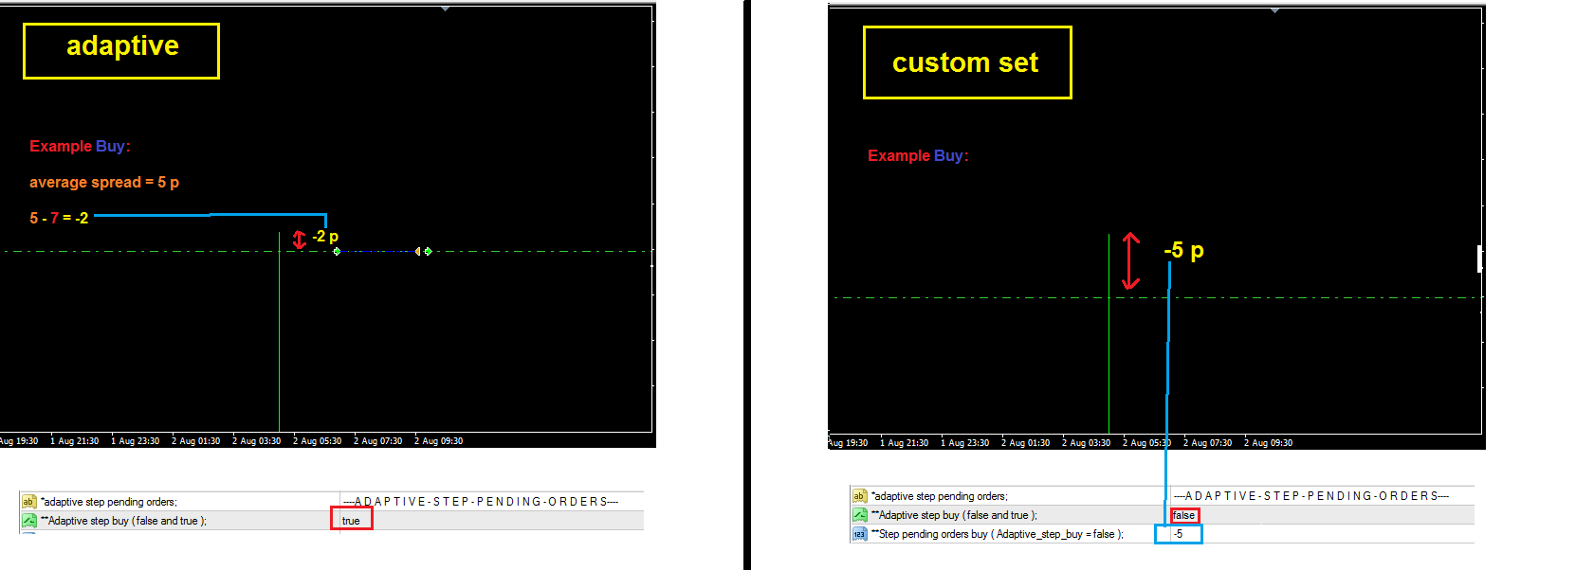Edit the Step pending orders buy value '-5'
Image resolution: width=1576 pixels, height=570 pixels.
1178,534
